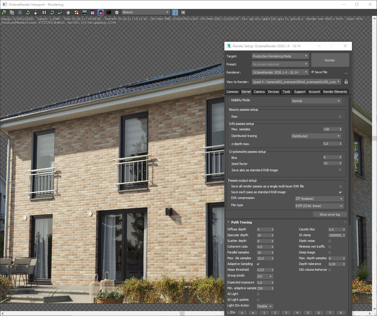Enable the Static noise checkbox

pos(330,241)
